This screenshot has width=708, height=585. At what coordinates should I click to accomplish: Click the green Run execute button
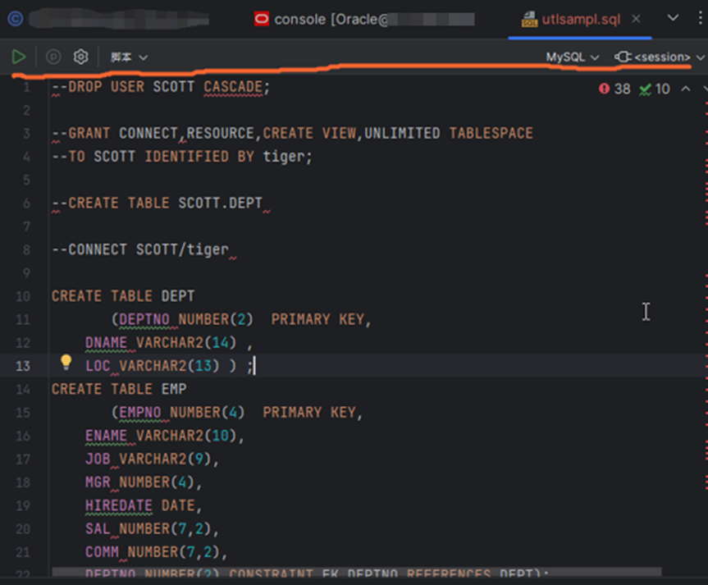[19, 57]
